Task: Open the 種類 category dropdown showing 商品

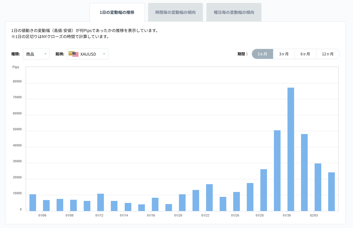Action: click(36, 54)
